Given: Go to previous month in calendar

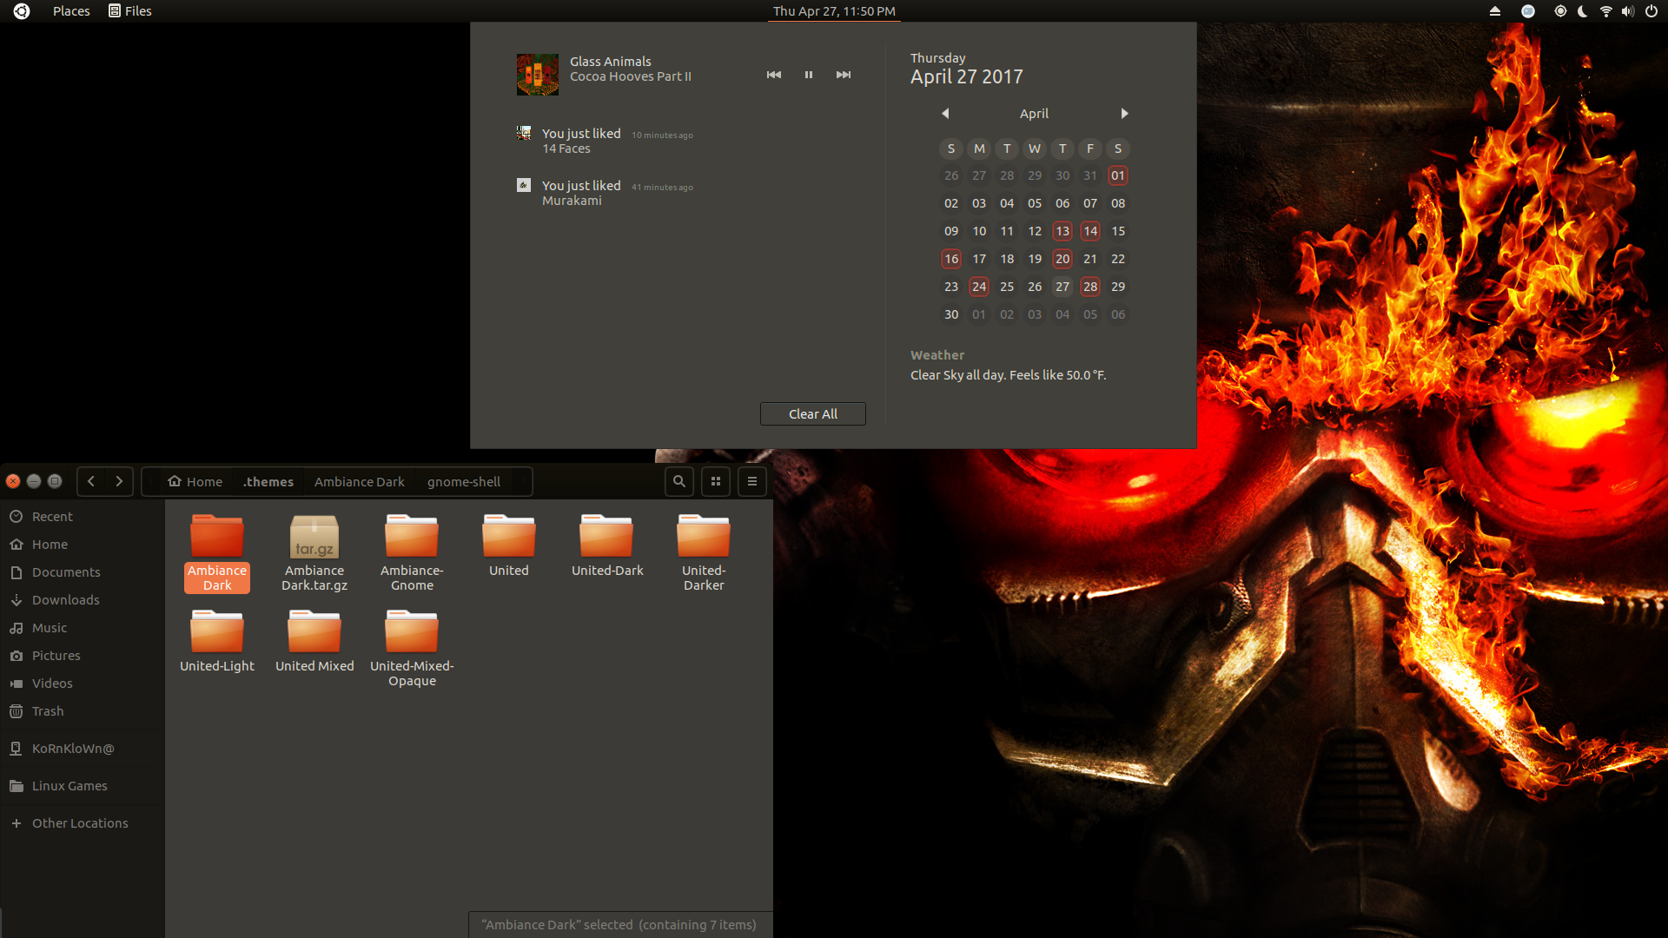Looking at the screenshot, I should [945, 114].
